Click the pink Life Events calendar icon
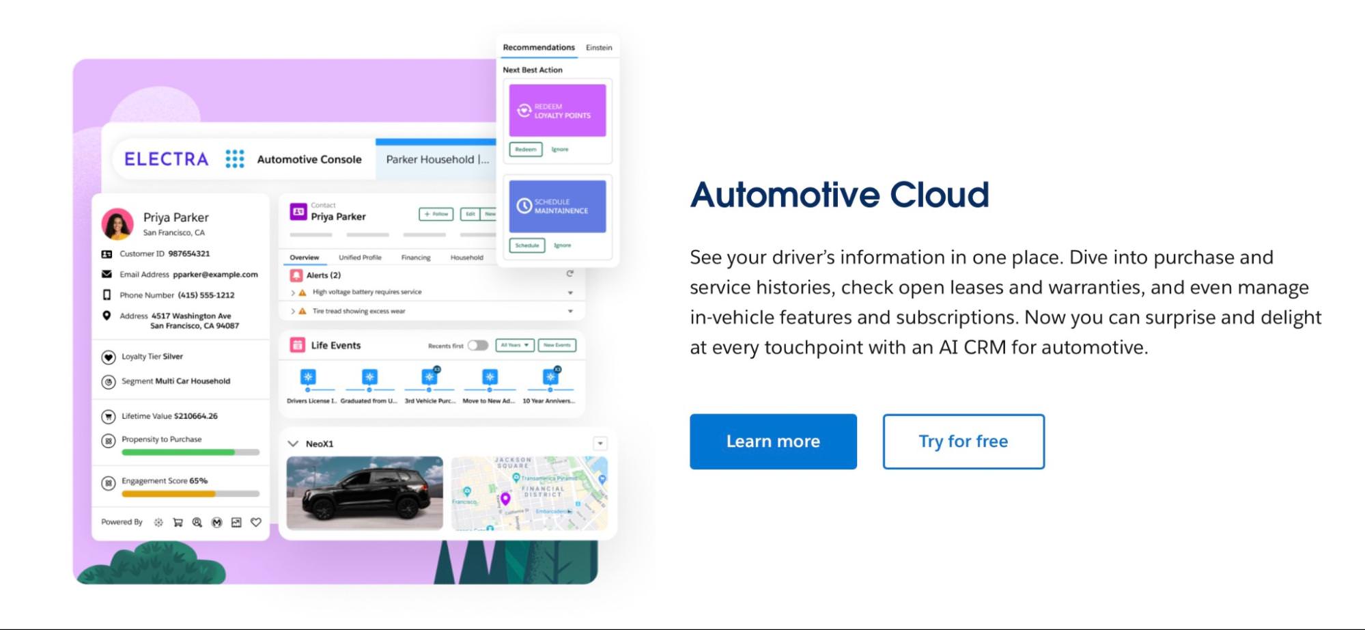 pos(297,345)
